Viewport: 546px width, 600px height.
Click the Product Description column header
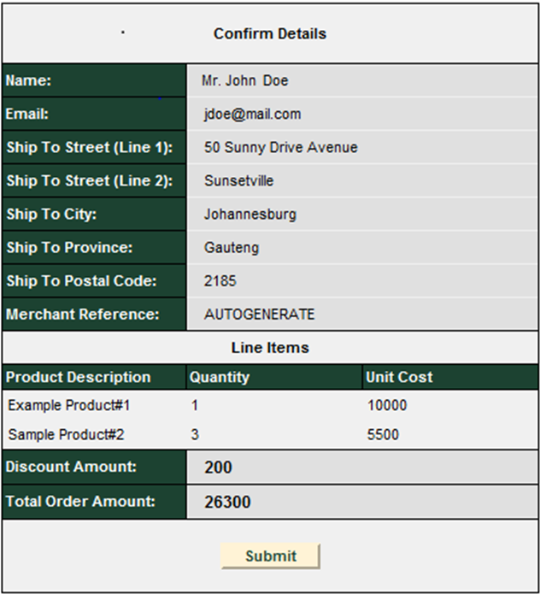point(78,377)
